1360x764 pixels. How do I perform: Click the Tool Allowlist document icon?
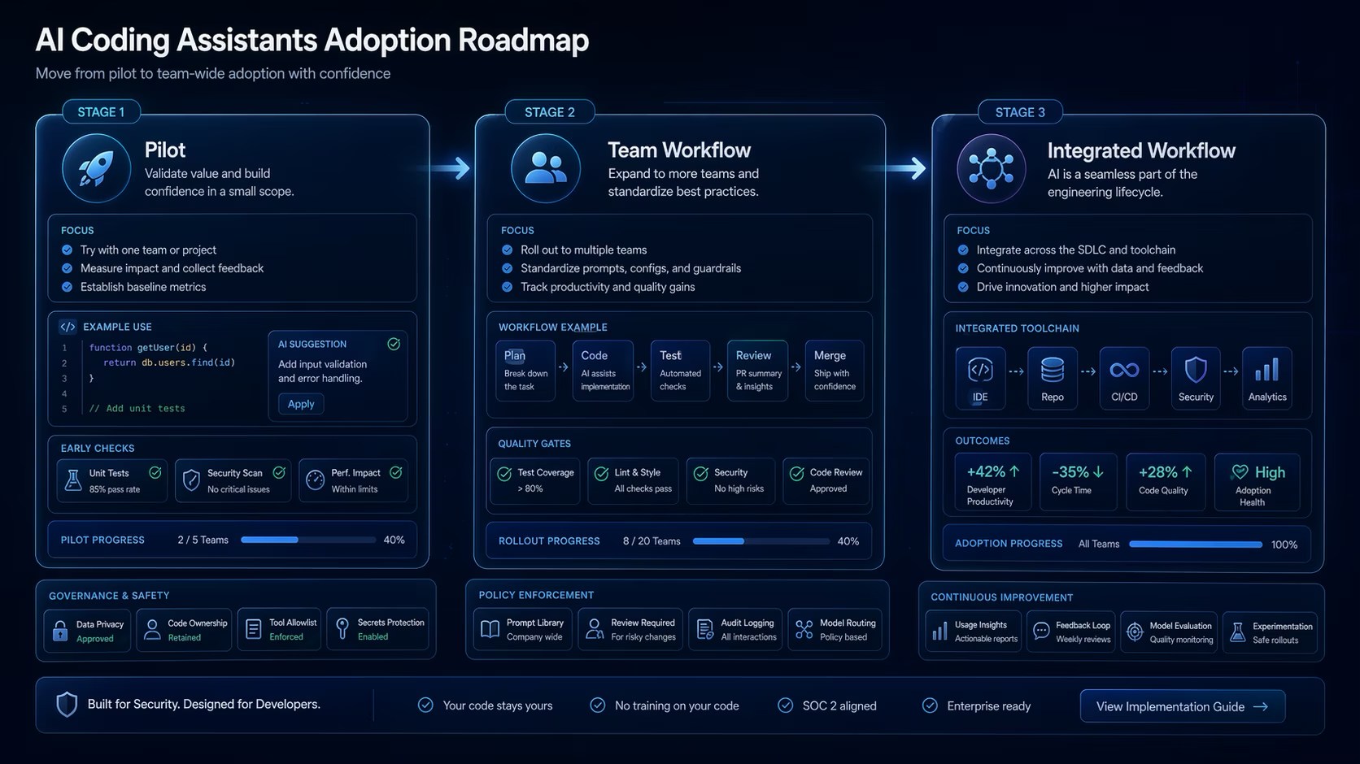tap(254, 630)
